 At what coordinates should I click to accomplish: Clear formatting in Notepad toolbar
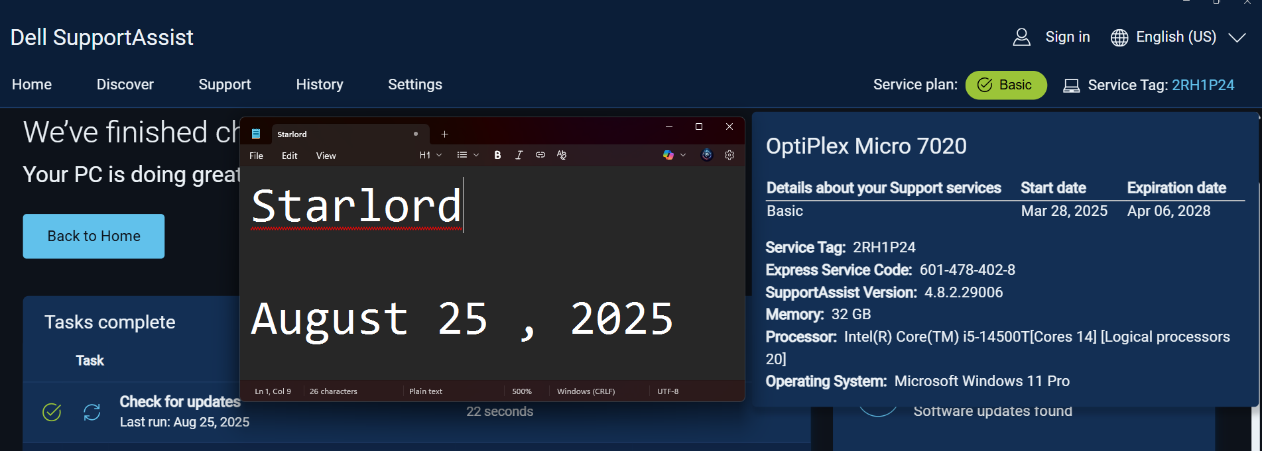pos(562,155)
